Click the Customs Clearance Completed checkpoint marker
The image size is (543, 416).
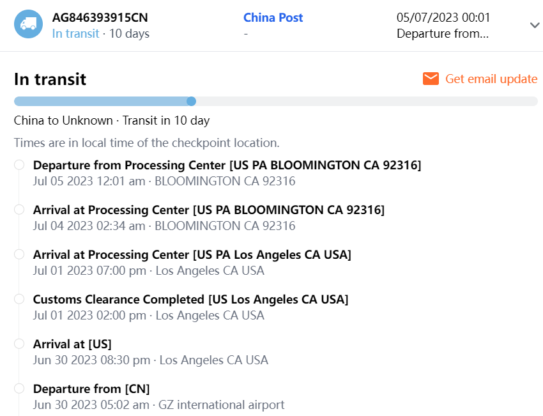(x=20, y=299)
